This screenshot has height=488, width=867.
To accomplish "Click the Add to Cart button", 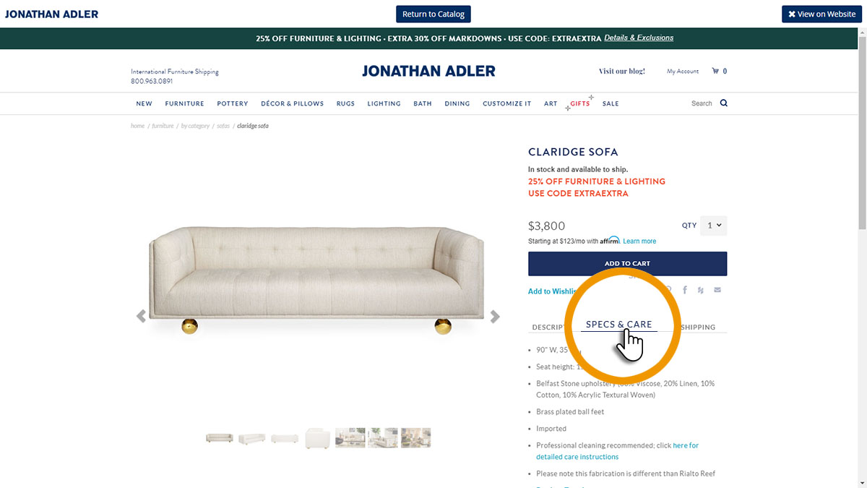I will coord(627,263).
